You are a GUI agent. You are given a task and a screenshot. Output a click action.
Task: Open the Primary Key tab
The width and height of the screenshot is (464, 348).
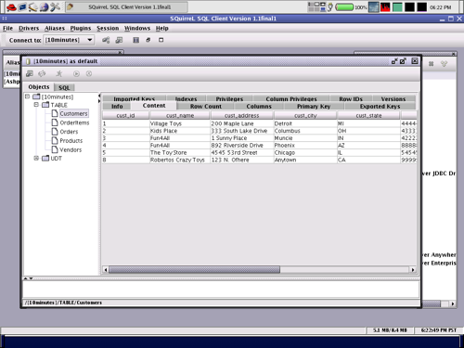pos(314,106)
